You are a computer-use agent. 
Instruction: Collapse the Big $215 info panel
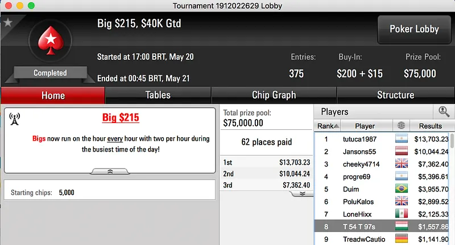point(110,170)
